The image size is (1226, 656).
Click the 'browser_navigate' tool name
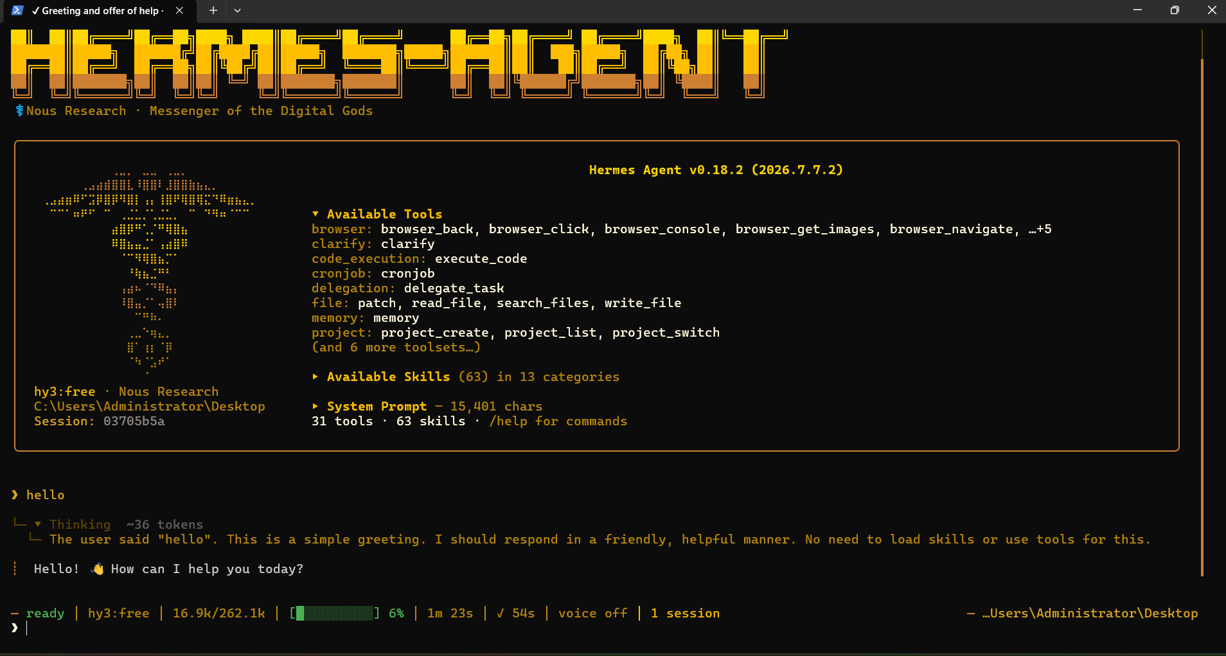(x=952, y=229)
